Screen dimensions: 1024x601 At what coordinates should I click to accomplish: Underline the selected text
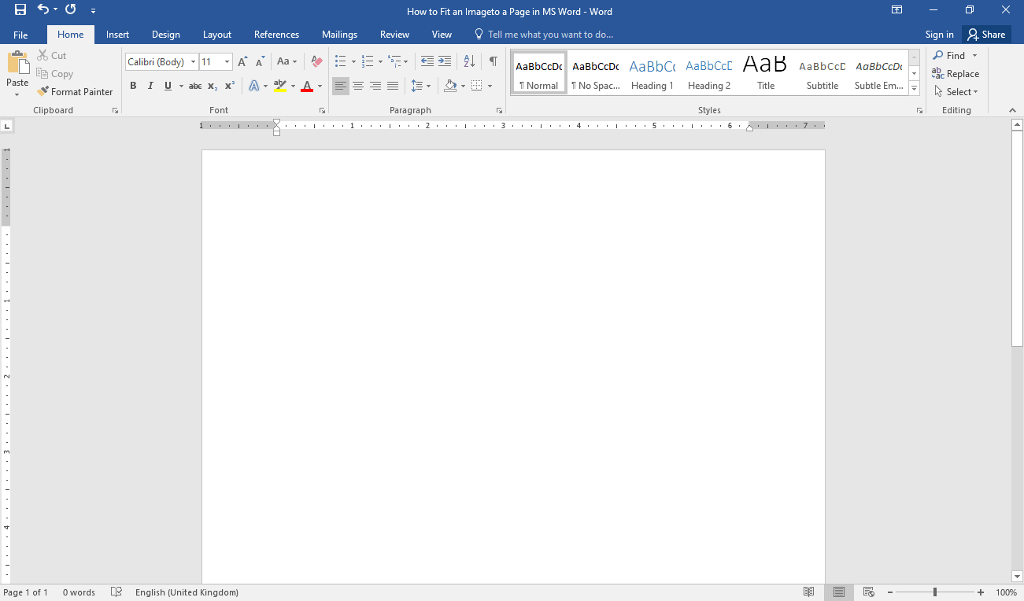point(166,86)
